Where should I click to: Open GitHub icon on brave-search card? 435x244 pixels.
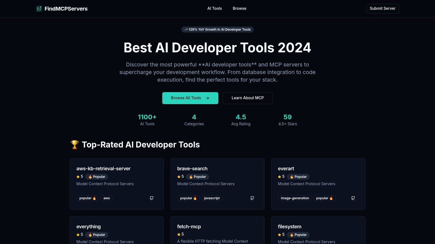tap(252, 198)
